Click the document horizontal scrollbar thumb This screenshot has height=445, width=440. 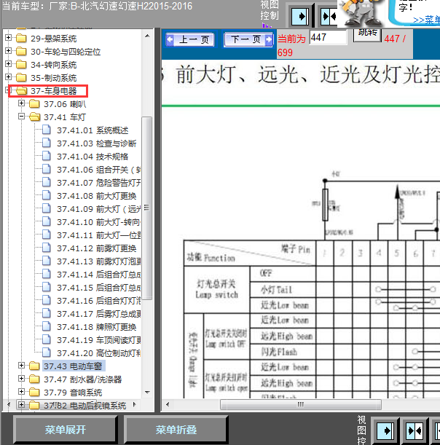pyautogui.click(x=301, y=404)
